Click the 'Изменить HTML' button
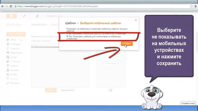The width and height of the screenshot is (198, 111). point(67,90)
